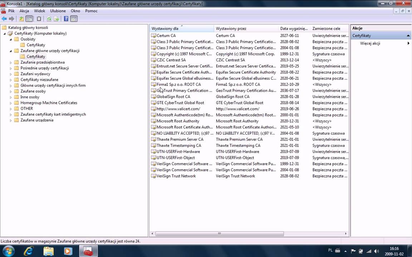The height and width of the screenshot is (257, 412).
Task: Open the Pomoc menu
Action: [91, 11]
